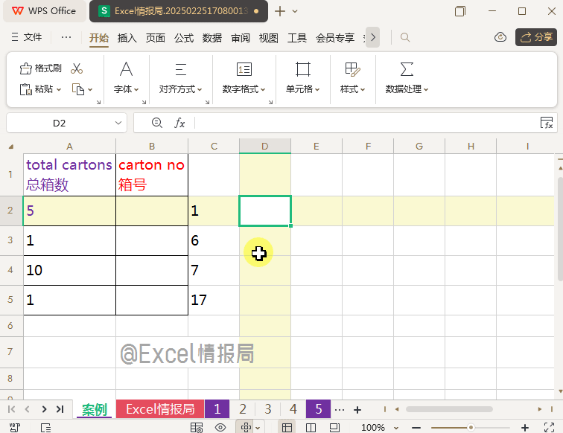This screenshot has height=433, width=563.
Task: Jump to the last sheet tab arrow
Action: (60, 409)
